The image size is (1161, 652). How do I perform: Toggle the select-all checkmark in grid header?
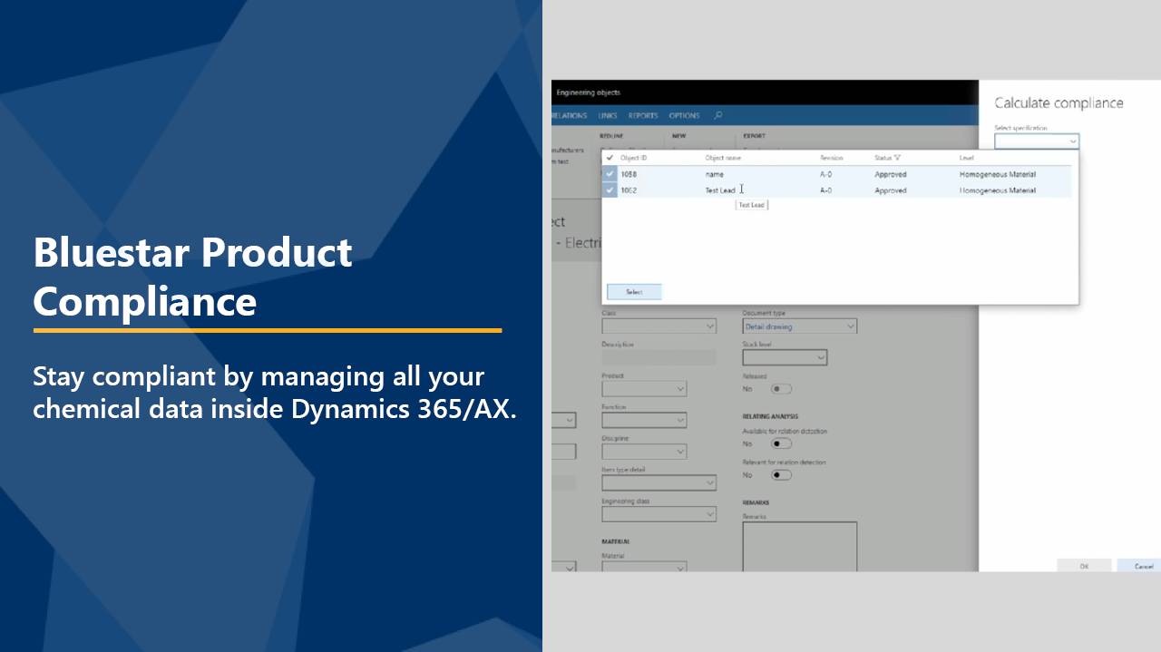[610, 158]
